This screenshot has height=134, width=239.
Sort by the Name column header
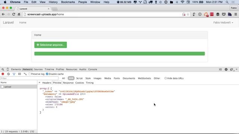pyautogui.click(x=18, y=83)
